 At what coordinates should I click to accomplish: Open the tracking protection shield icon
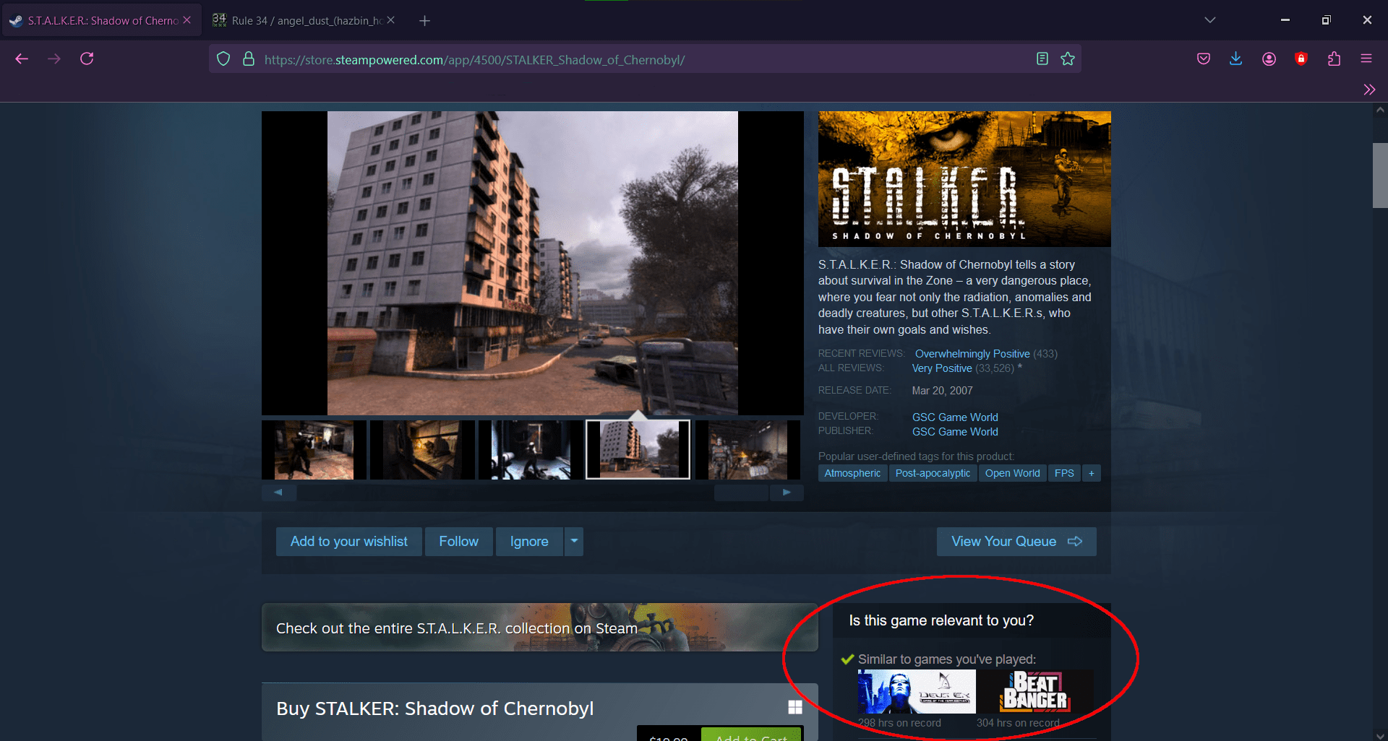[x=223, y=59]
